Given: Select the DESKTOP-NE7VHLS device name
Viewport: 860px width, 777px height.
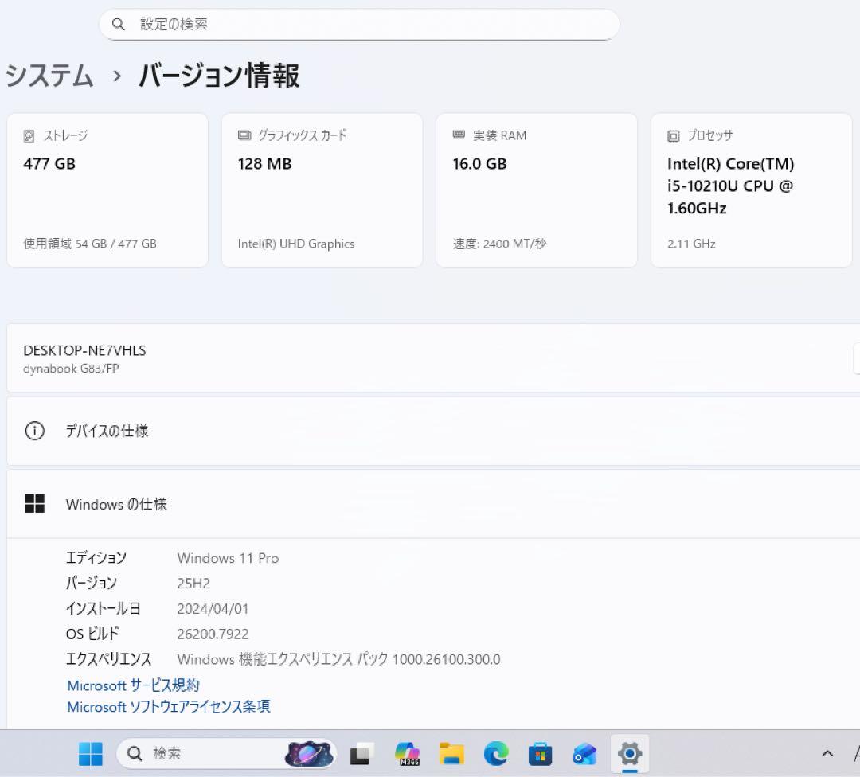Looking at the screenshot, I should [x=84, y=350].
